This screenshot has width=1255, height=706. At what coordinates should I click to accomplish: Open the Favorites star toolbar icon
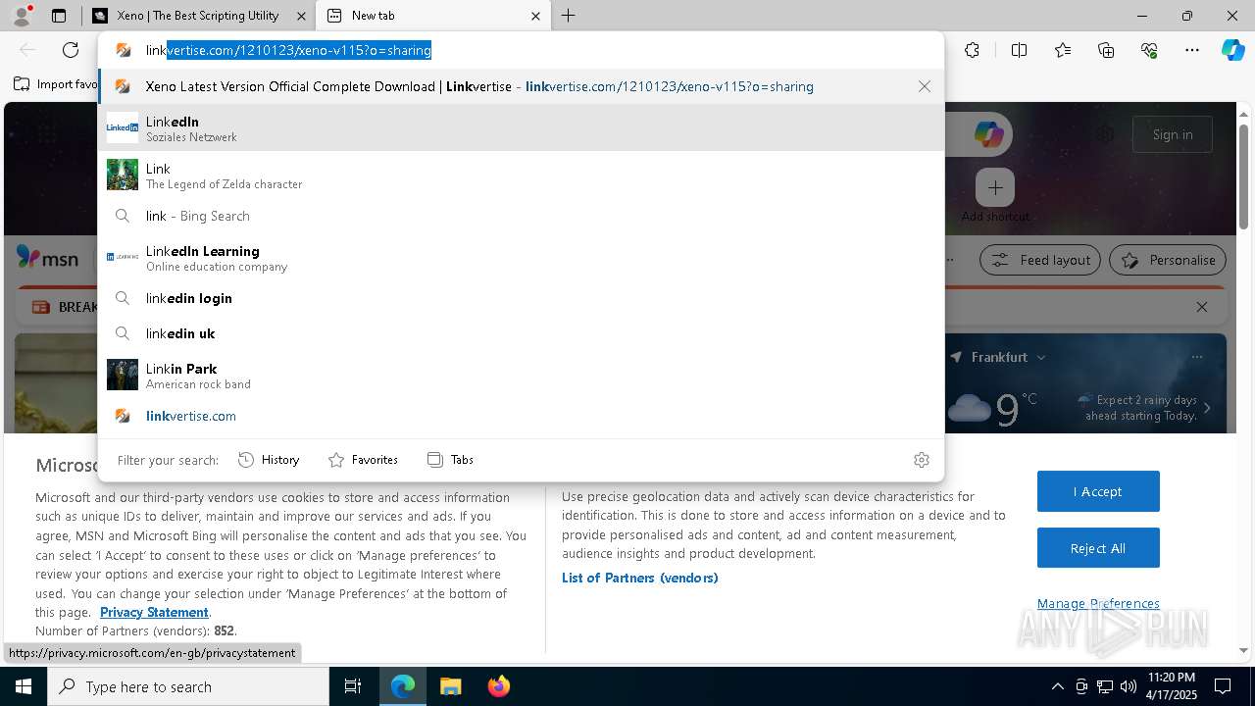tap(1063, 50)
